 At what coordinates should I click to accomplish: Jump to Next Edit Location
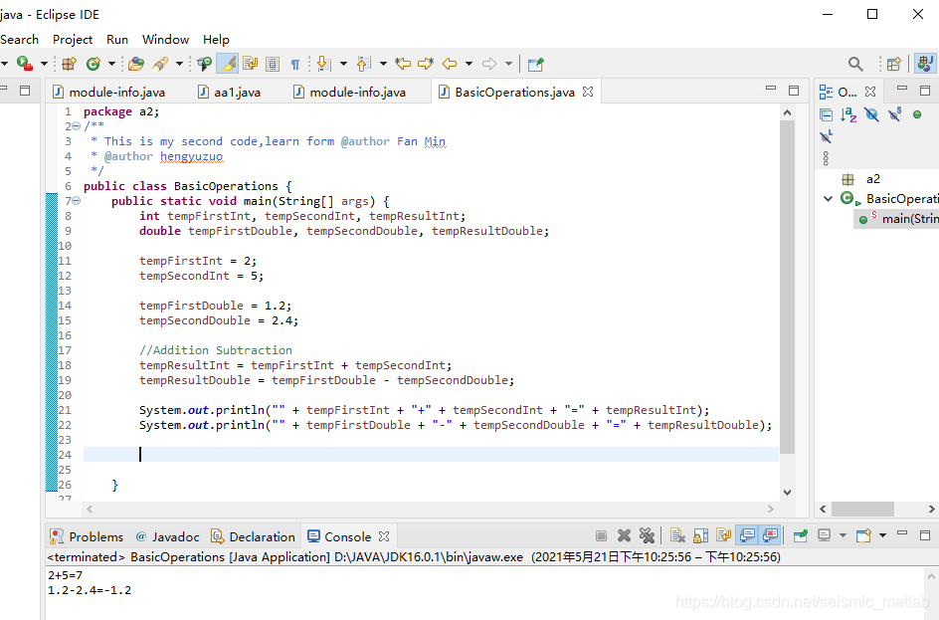tap(426, 64)
